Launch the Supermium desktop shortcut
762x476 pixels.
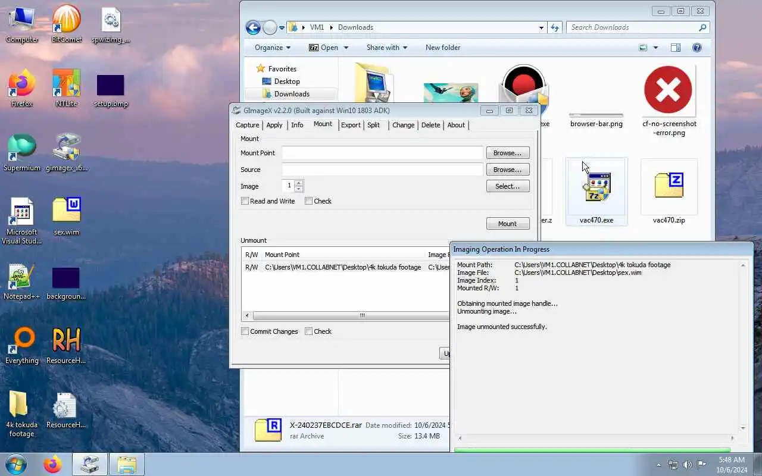pos(22,152)
